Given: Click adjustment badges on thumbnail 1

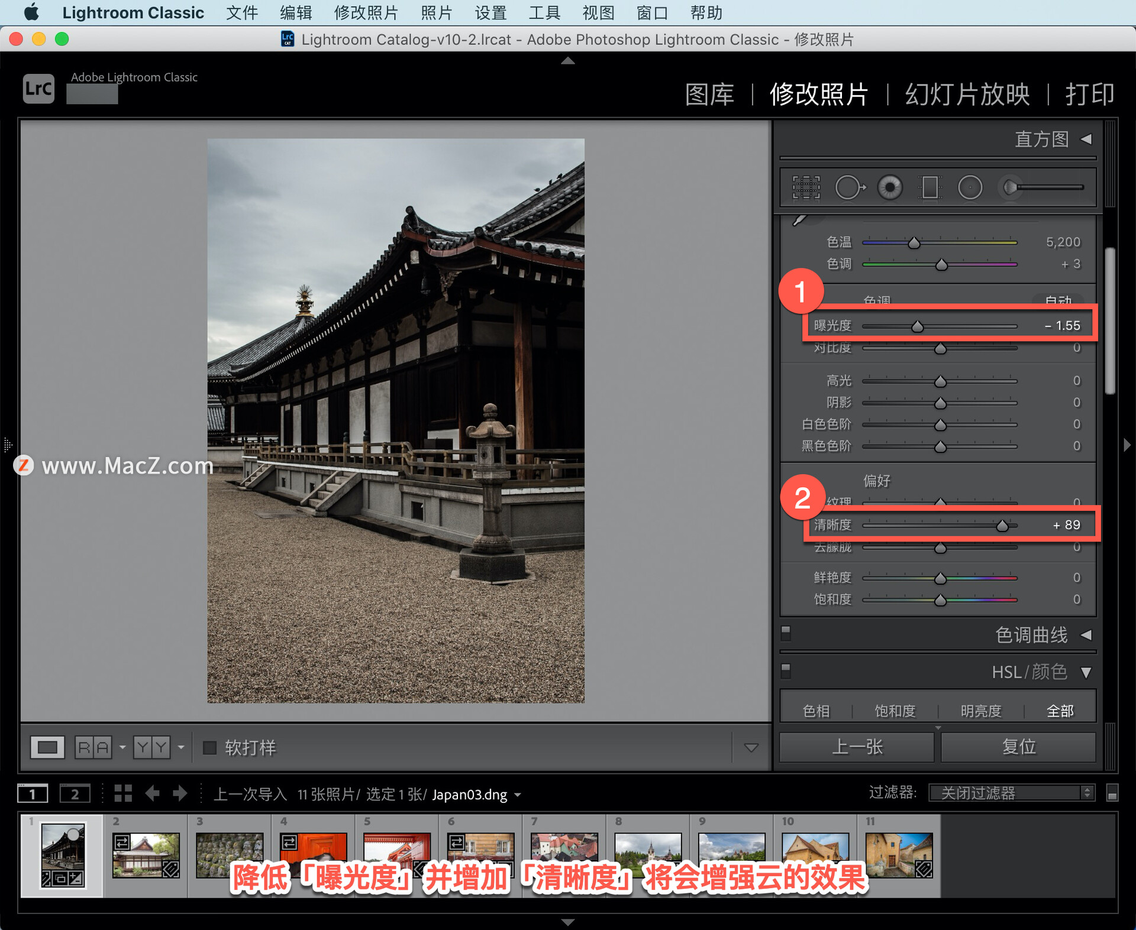Looking at the screenshot, I should pos(62,879).
